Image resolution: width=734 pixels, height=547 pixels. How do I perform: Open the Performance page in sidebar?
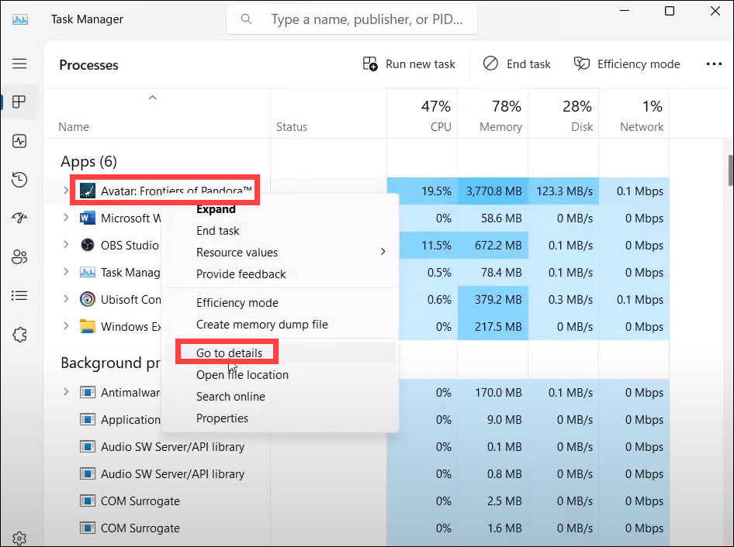click(x=19, y=141)
